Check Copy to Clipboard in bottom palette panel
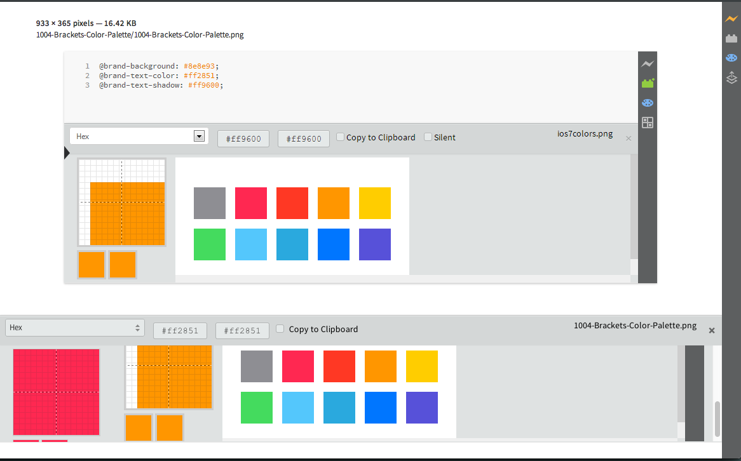Image resolution: width=741 pixels, height=461 pixels. tap(280, 328)
